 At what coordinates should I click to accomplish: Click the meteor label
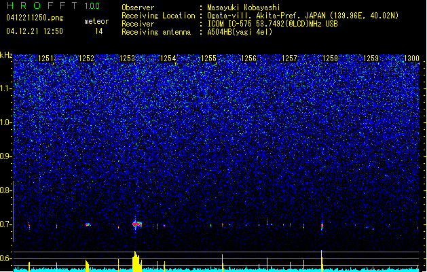[96, 21]
